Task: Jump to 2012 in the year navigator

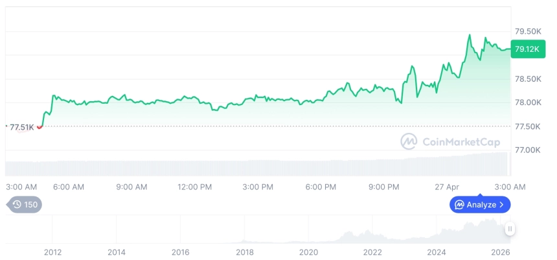Action: click(x=52, y=252)
